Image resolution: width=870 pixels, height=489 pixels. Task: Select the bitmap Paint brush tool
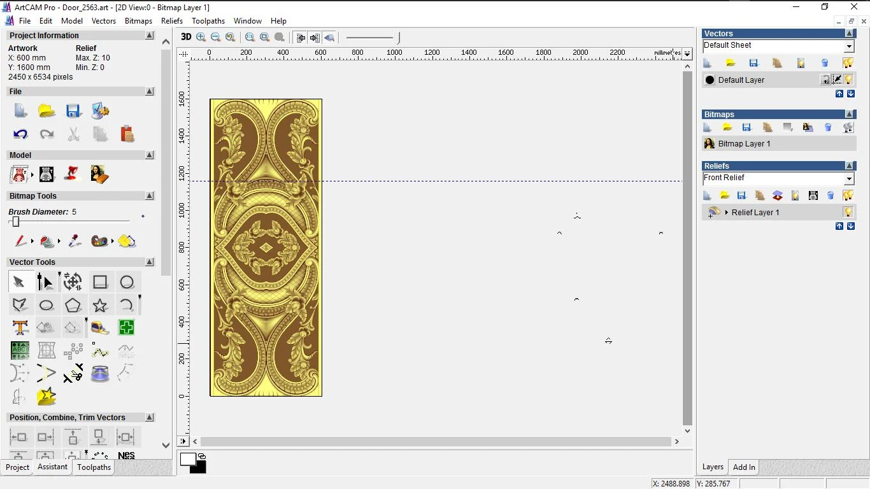click(20, 241)
